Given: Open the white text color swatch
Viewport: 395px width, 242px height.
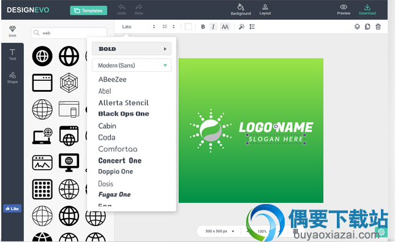Looking at the screenshot, I should (188, 27).
